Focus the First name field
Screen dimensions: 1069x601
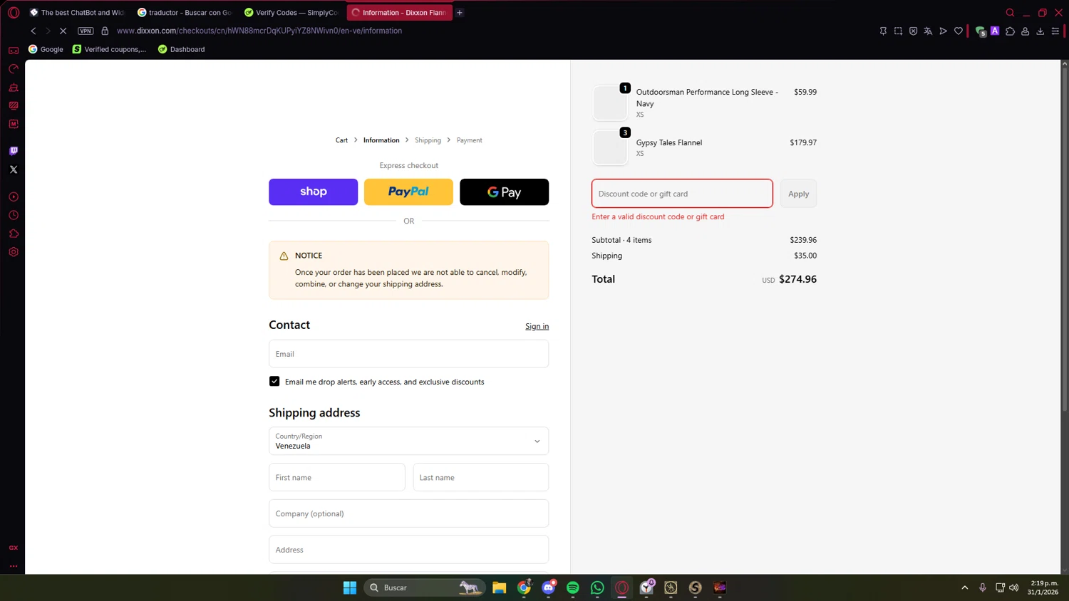[336, 477]
